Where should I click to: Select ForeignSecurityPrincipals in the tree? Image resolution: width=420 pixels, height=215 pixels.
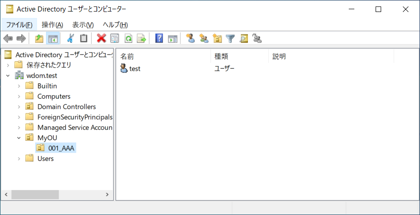75,117
